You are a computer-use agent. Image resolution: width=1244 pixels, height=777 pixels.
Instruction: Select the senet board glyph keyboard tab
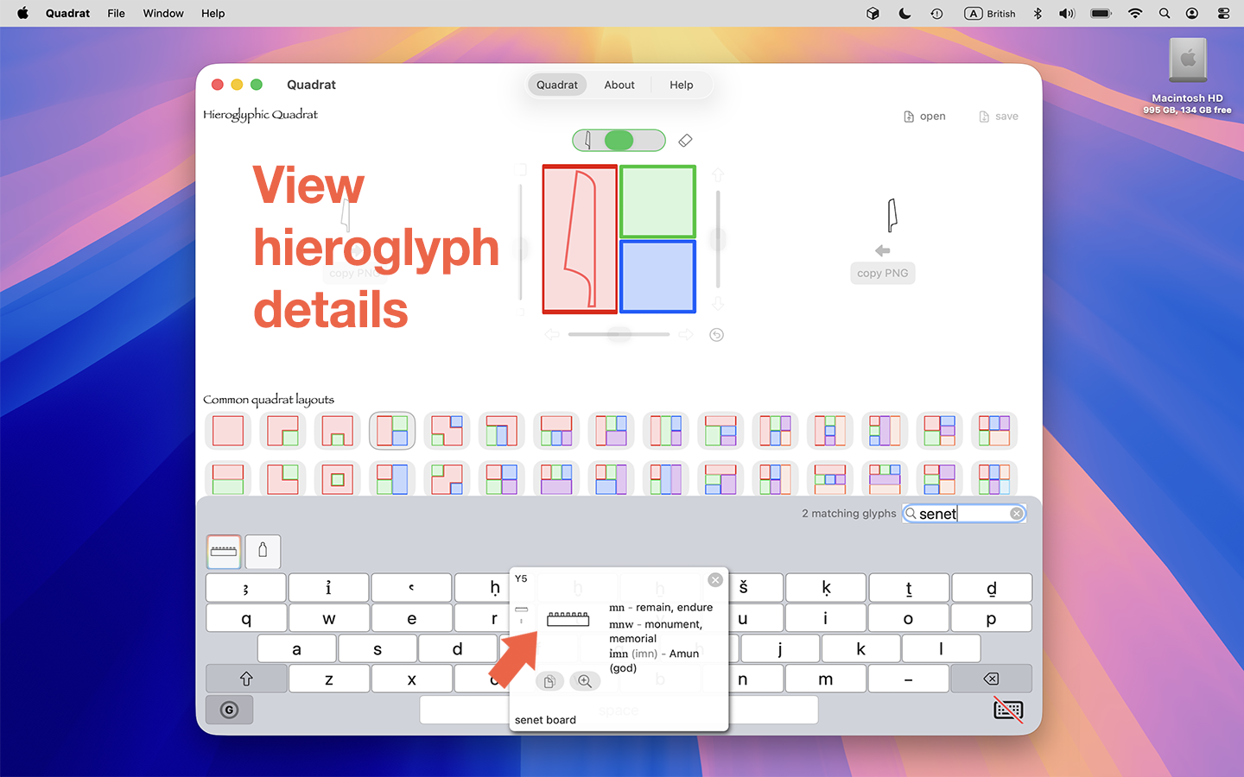[x=224, y=552]
